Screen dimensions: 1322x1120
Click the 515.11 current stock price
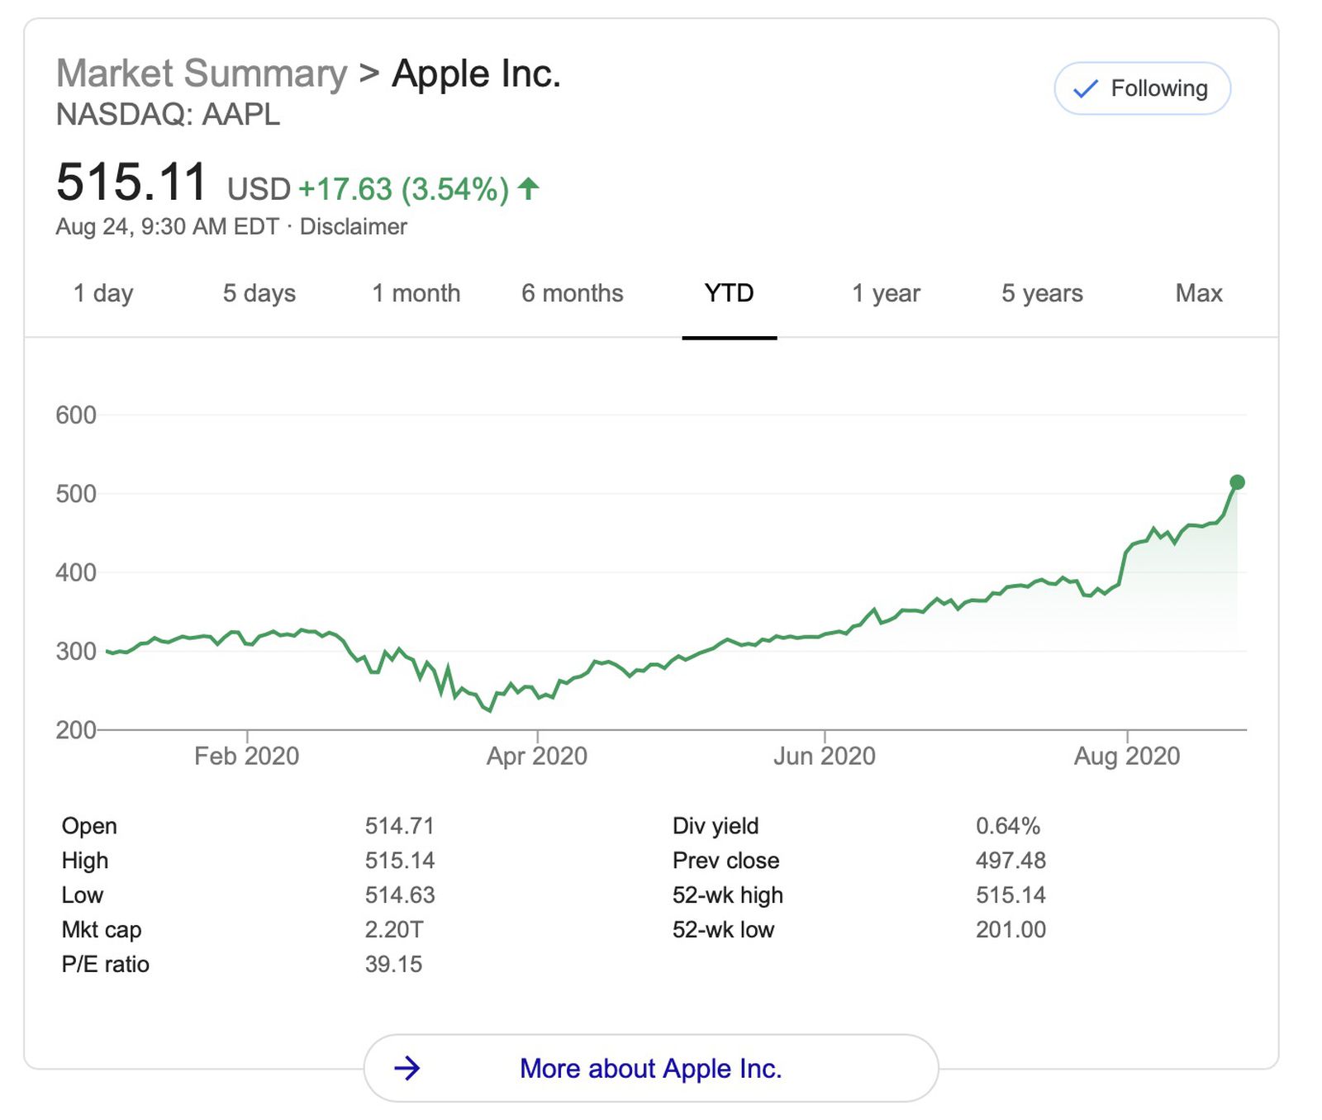[131, 183]
